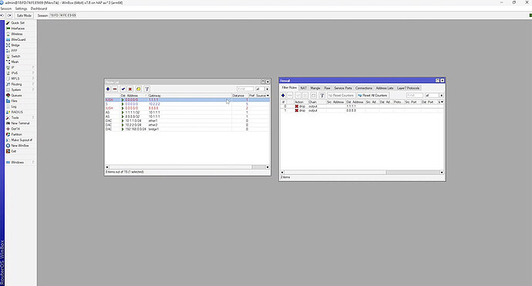The image size is (532, 286).
Task: Select route with gateway 10.2.2.2
Action: tap(187, 104)
